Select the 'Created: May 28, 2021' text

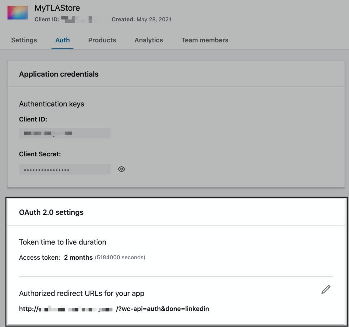pyautogui.click(x=142, y=19)
